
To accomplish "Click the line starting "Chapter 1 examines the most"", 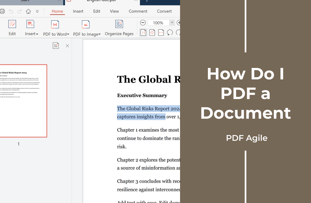I will pyautogui.click(x=148, y=130).
